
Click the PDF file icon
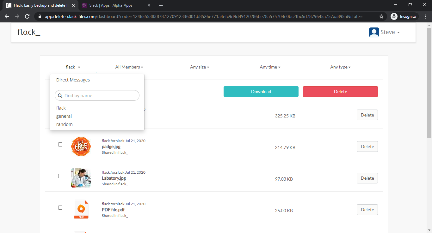[81, 209]
